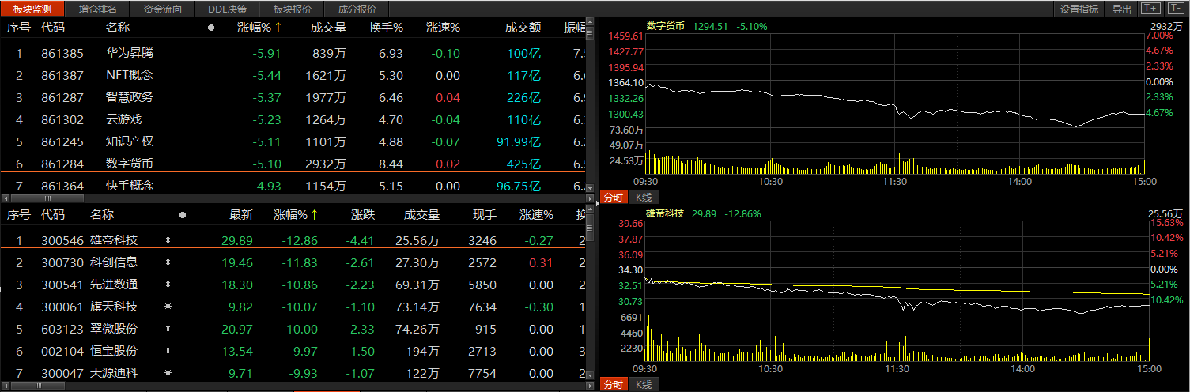This screenshot has height=392, width=1190.
Task: Click 数字货币 title above top chart
Action: pos(666,26)
